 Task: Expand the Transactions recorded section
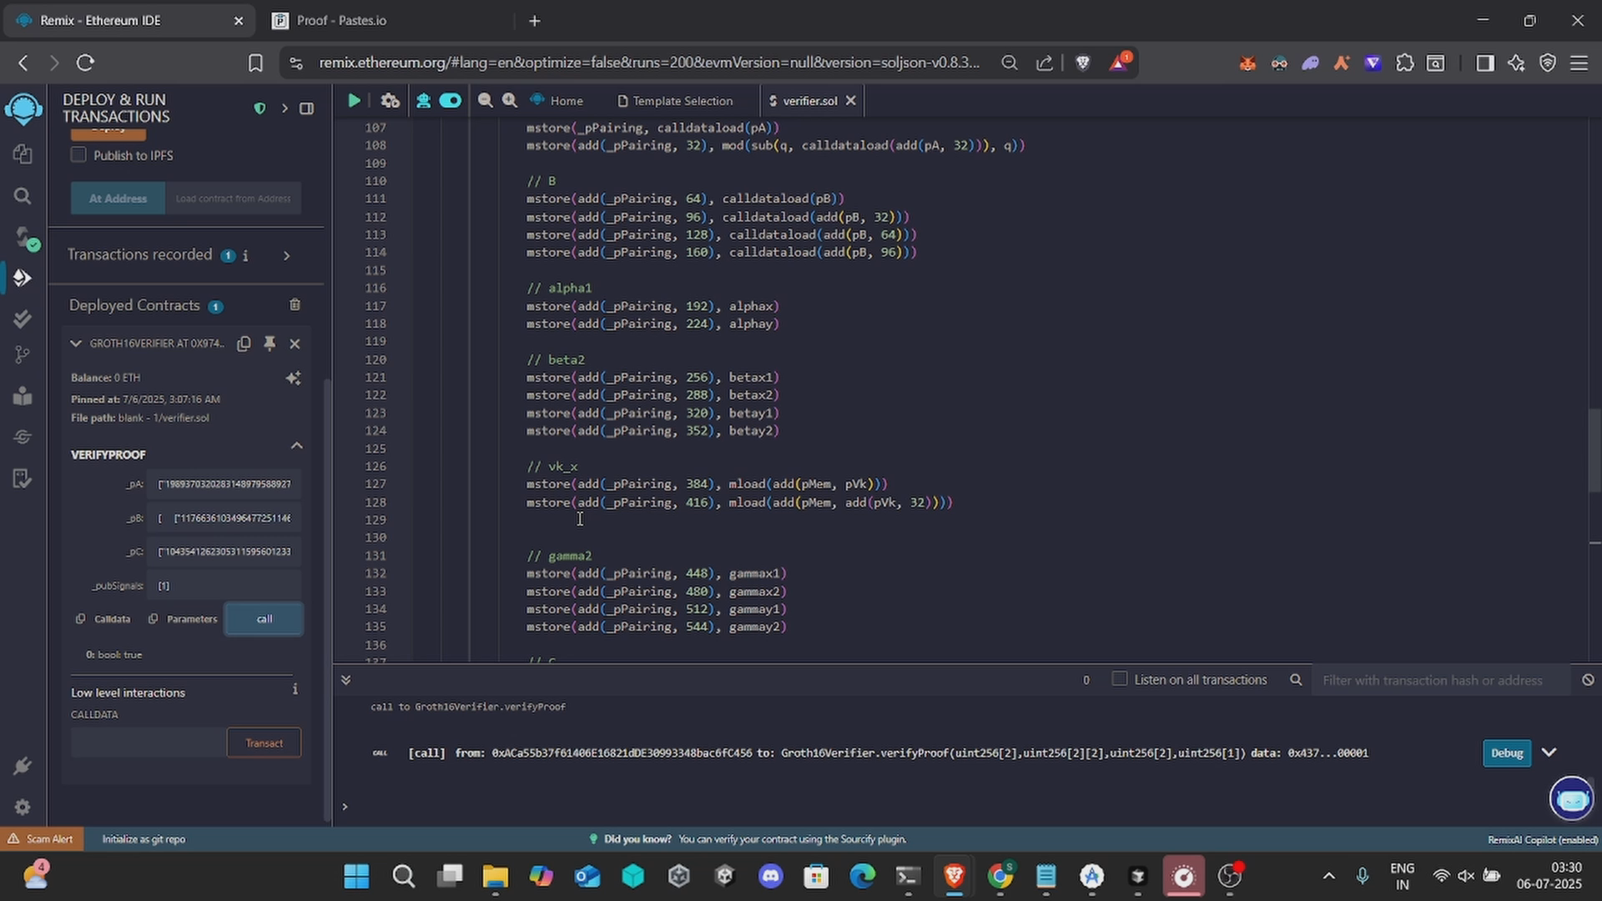click(286, 255)
